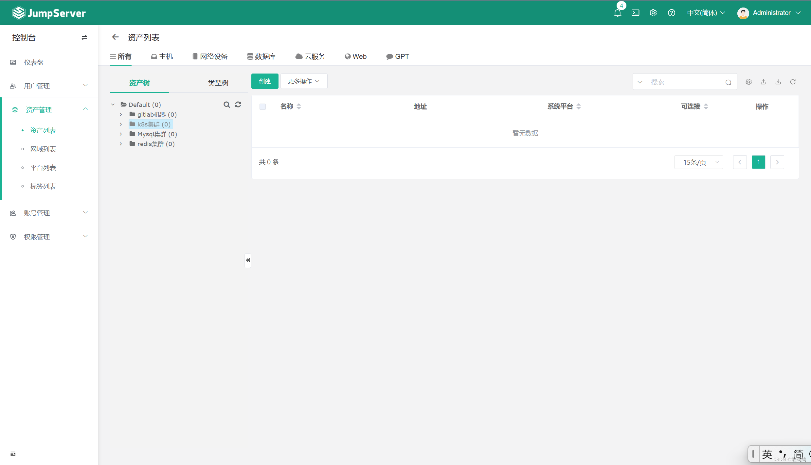The image size is (811, 465).
Task: Expand the gitlab机器 tree node
Action: 121,114
